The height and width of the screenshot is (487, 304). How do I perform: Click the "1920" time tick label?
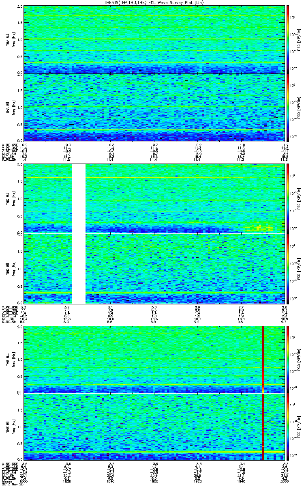tap(197, 481)
